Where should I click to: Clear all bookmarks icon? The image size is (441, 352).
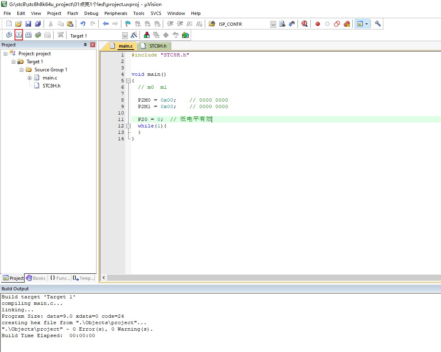tap(157, 24)
